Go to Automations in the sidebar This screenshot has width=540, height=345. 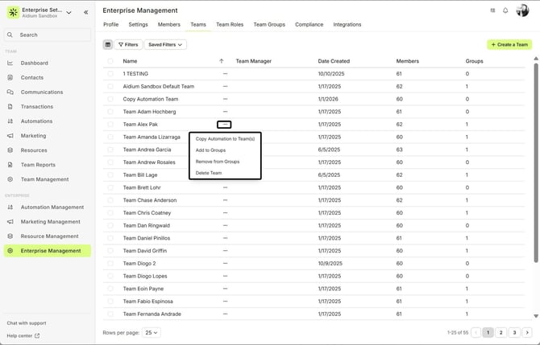(x=36, y=121)
